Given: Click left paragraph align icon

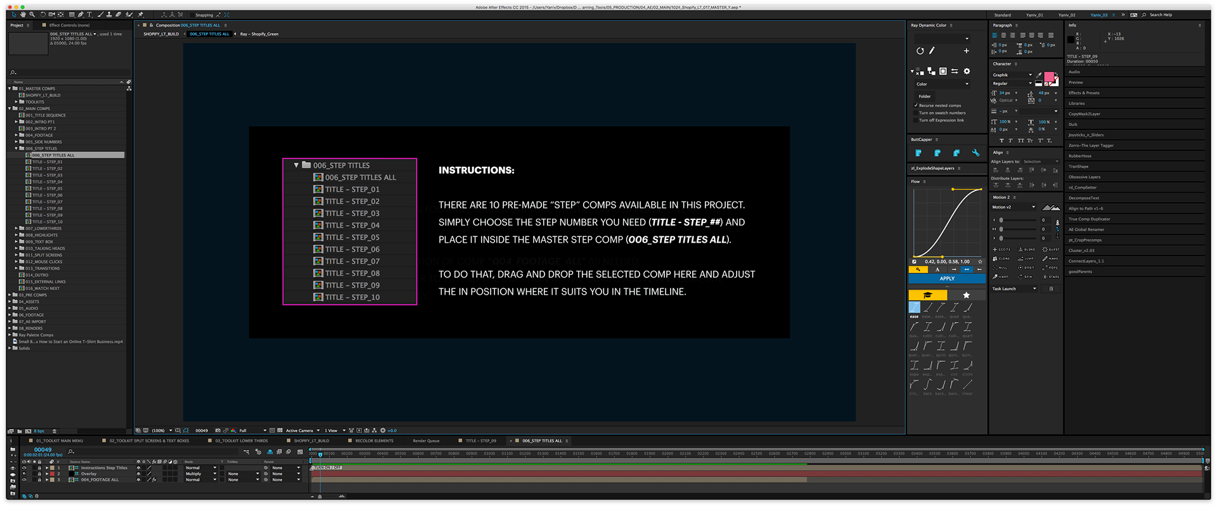Looking at the screenshot, I should click(x=995, y=35).
